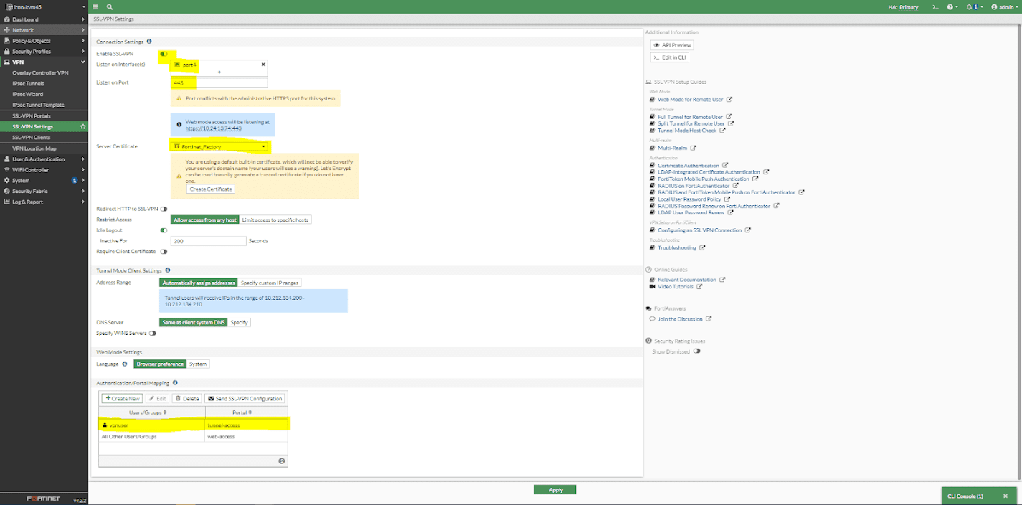Toggle Show Dismissed switch
Viewport: 1022px width, 505px height.
click(x=696, y=351)
